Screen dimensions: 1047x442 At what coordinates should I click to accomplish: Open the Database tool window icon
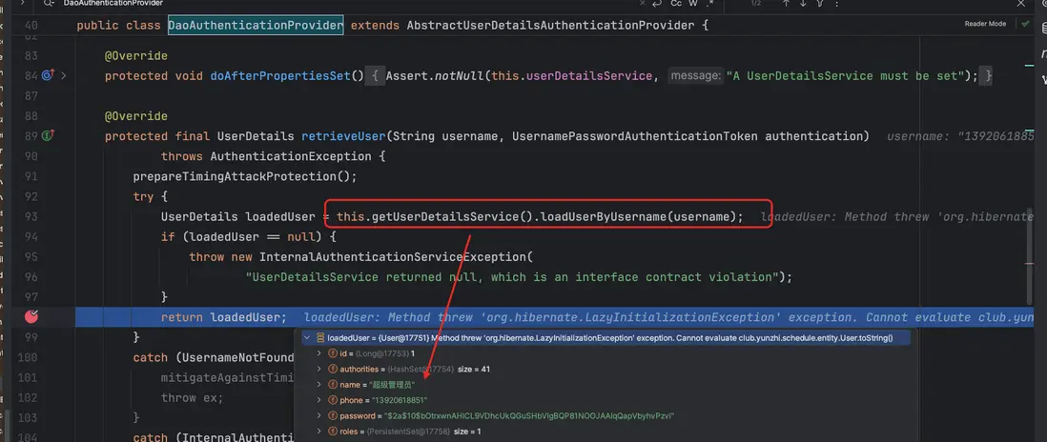[x=1042, y=28]
